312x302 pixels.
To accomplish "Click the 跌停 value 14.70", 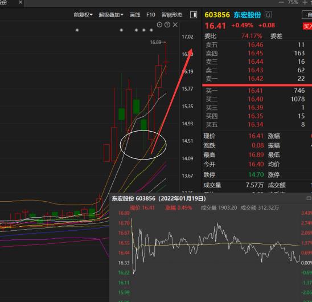I will [x=256, y=175].
